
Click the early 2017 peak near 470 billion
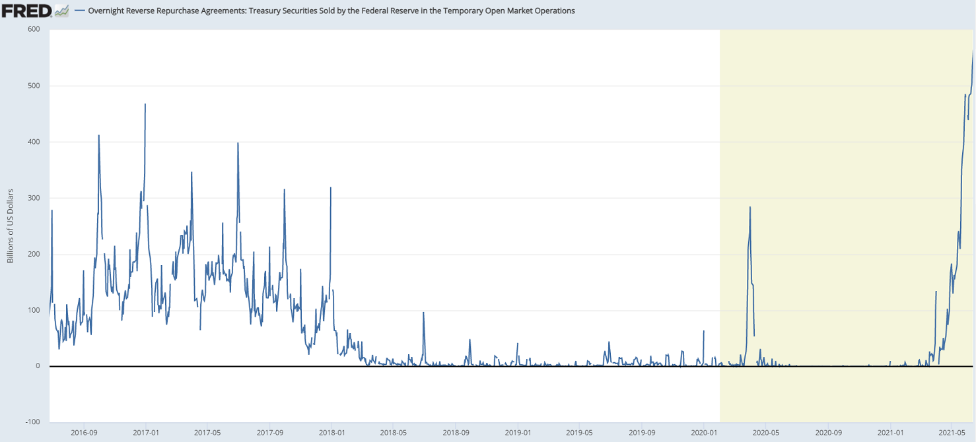[145, 104]
